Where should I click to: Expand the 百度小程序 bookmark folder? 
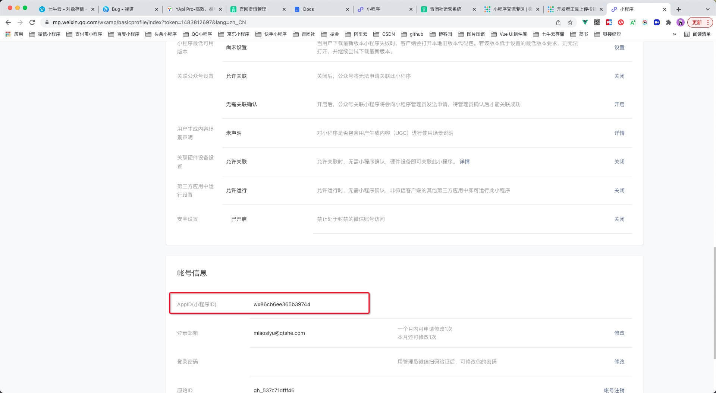pos(123,34)
